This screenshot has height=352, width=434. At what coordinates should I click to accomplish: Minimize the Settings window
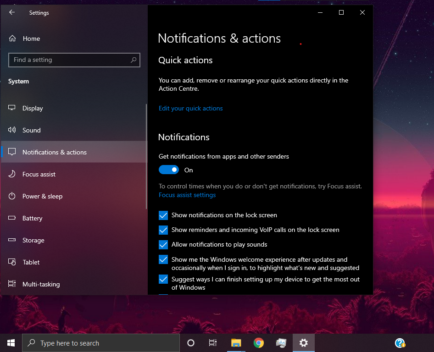[320, 12]
